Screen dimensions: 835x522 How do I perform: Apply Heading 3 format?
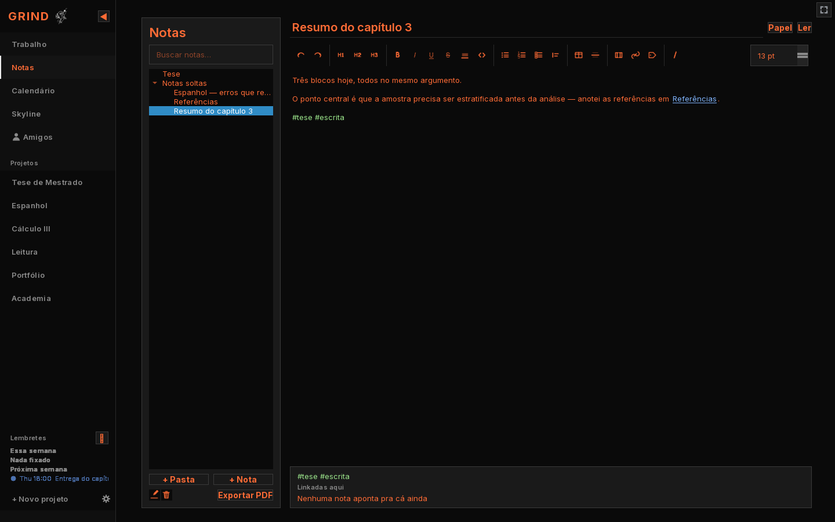[375, 55]
